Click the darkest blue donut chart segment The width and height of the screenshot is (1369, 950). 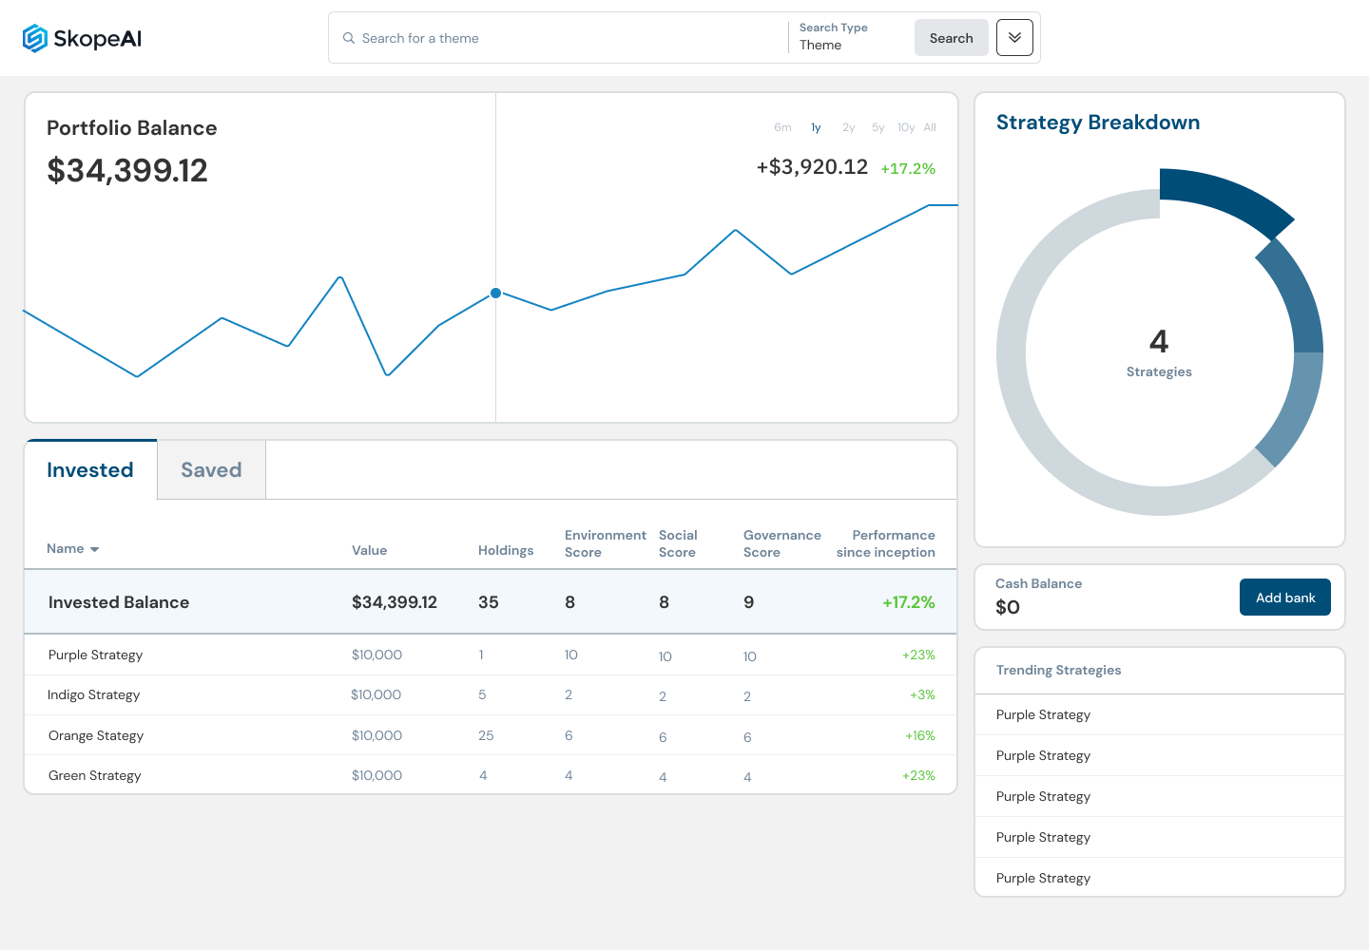pyautogui.click(x=1223, y=199)
